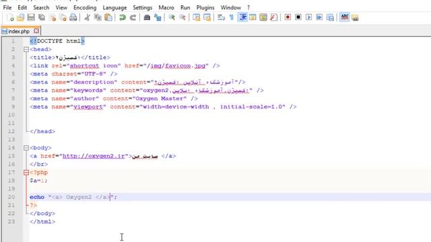Click the Zoom In magnifier icon

172,17
